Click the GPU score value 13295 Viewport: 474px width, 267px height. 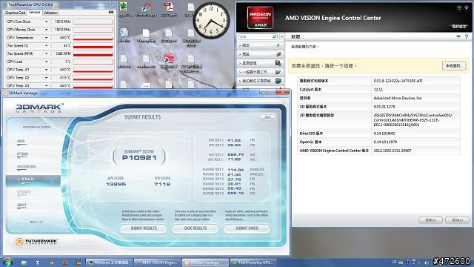116,184
